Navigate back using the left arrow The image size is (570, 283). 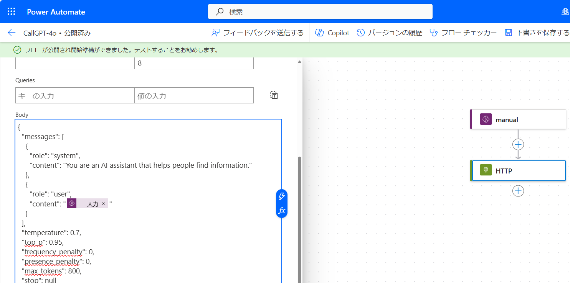click(11, 33)
